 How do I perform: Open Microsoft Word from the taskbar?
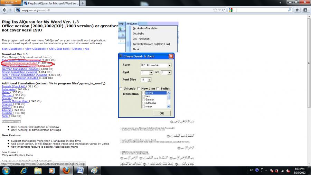pos(79,171)
